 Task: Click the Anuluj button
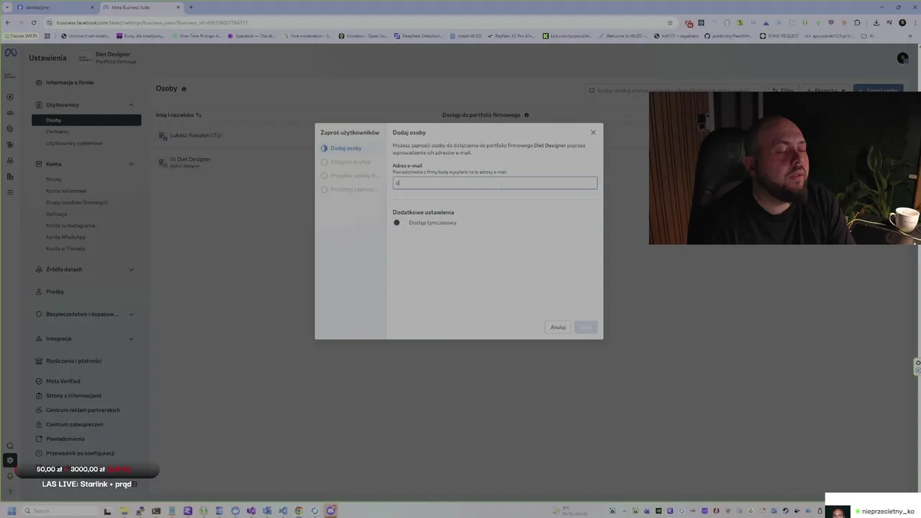click(558, 327)
